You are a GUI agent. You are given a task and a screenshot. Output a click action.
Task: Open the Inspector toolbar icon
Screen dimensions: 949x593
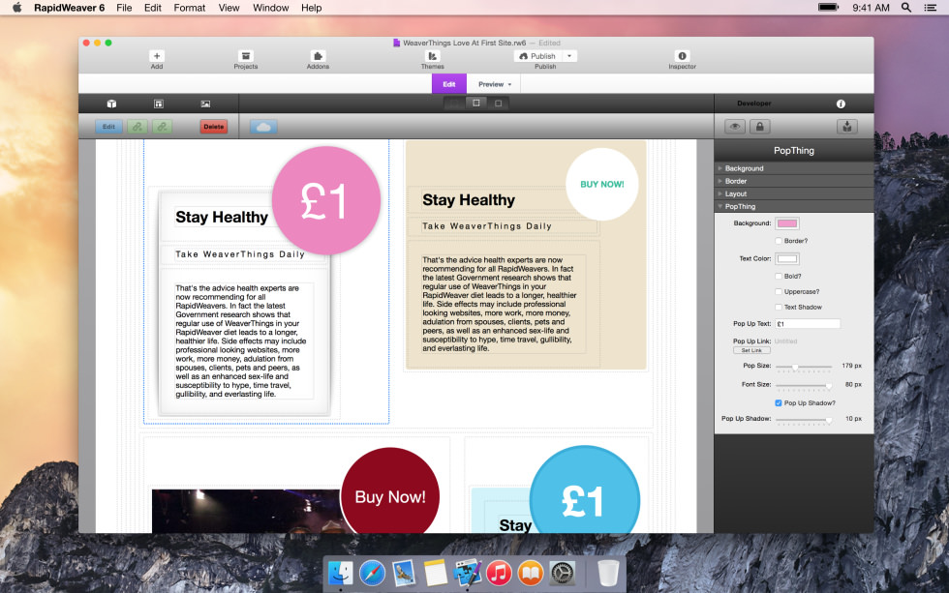tap(682, 56)
